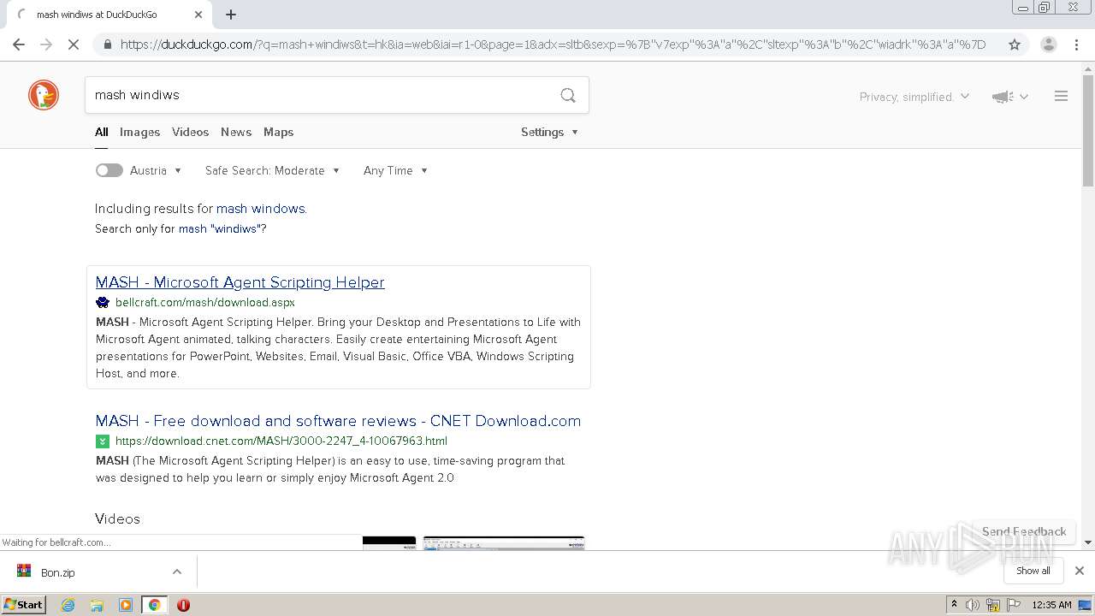
Task: Open MASH - Microsoft Agent Scripting Helper
Action: click(240, 282)
